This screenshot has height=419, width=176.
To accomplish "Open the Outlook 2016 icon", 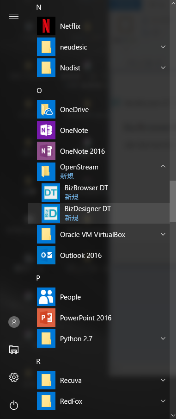I will [46, 255].
